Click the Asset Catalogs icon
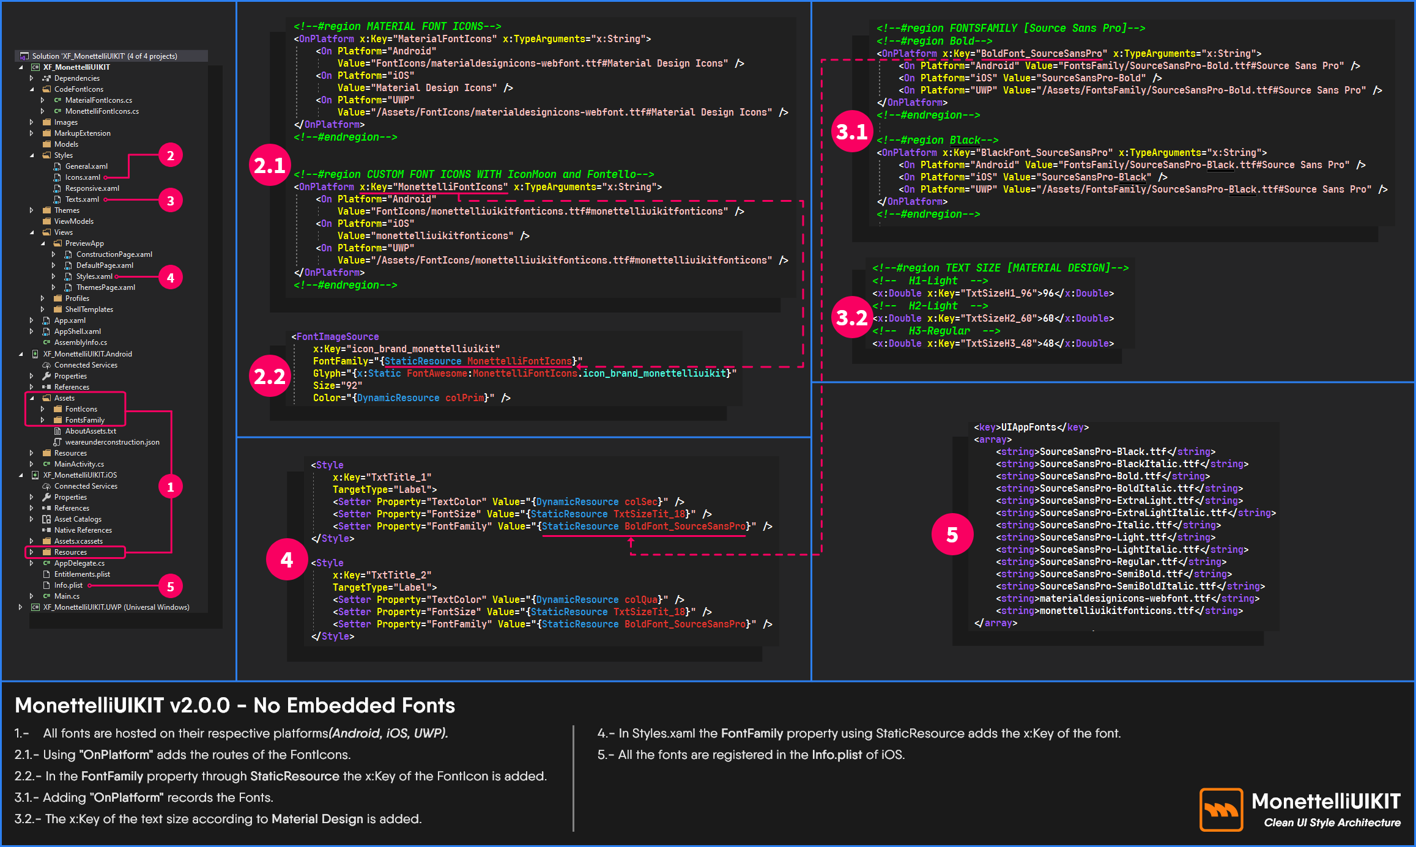Screen dimensions: 1416x847 46,519
